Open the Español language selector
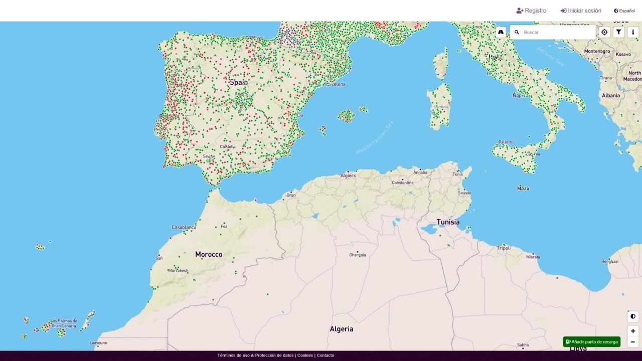 [x=624, y=11]
